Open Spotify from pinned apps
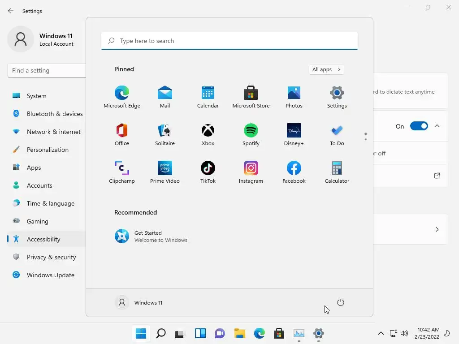 251,135
